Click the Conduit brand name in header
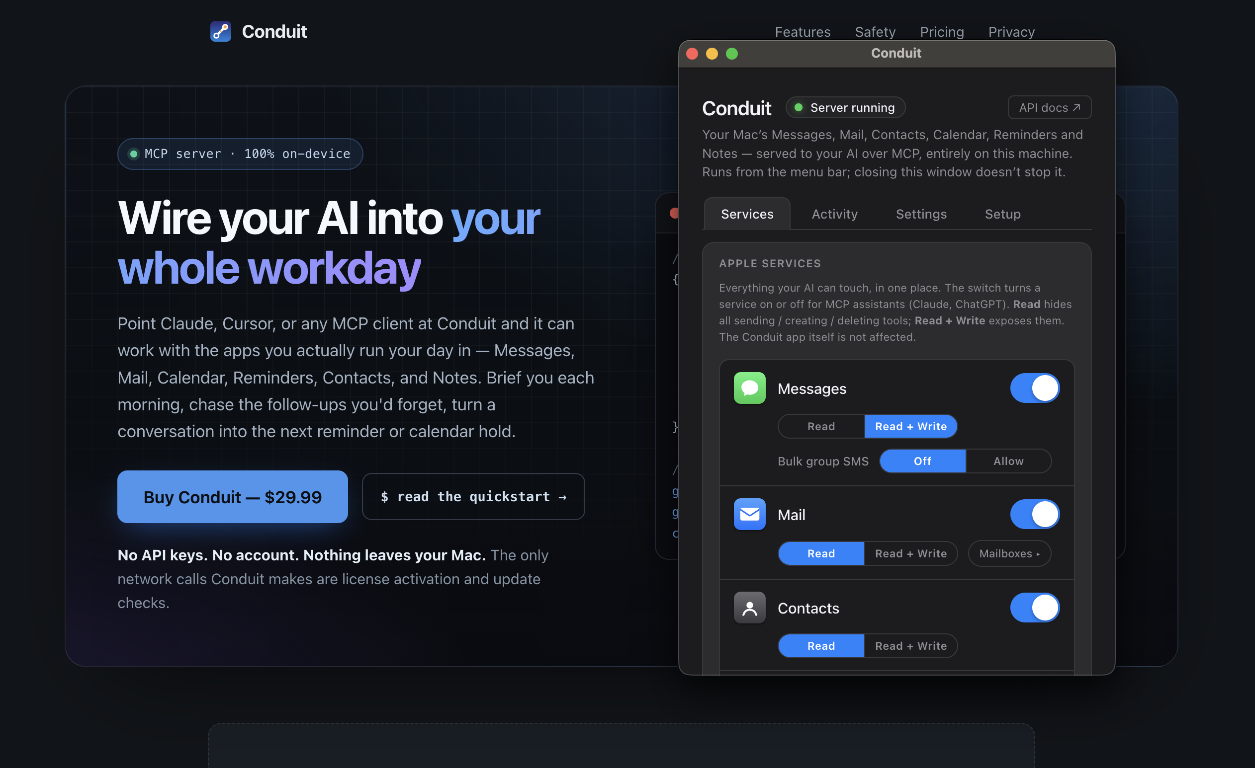 tap(274, 32)
